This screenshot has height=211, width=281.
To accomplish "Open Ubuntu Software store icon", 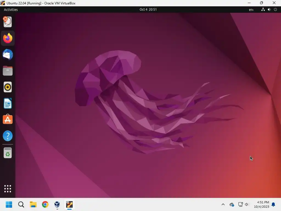I will click(x=7, y=119).
